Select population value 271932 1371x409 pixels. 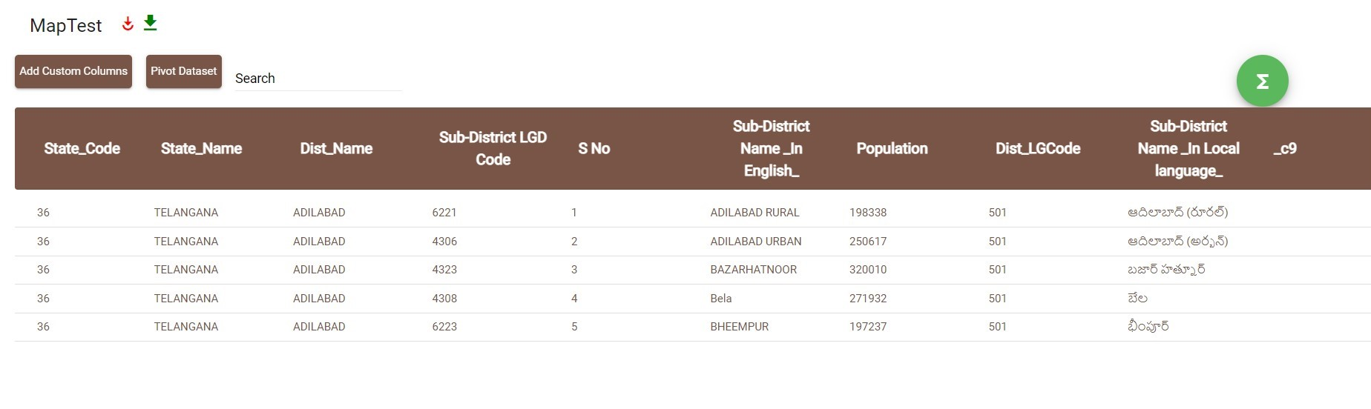click(x=868, y=299)
